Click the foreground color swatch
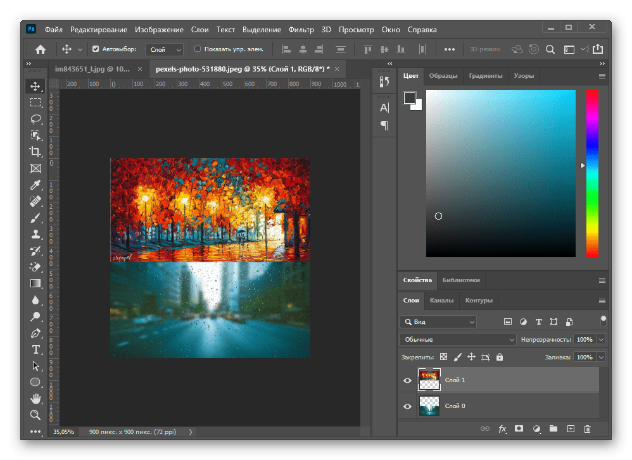The image size is (632, 460). pyautogui.click(x=409, y=98)
